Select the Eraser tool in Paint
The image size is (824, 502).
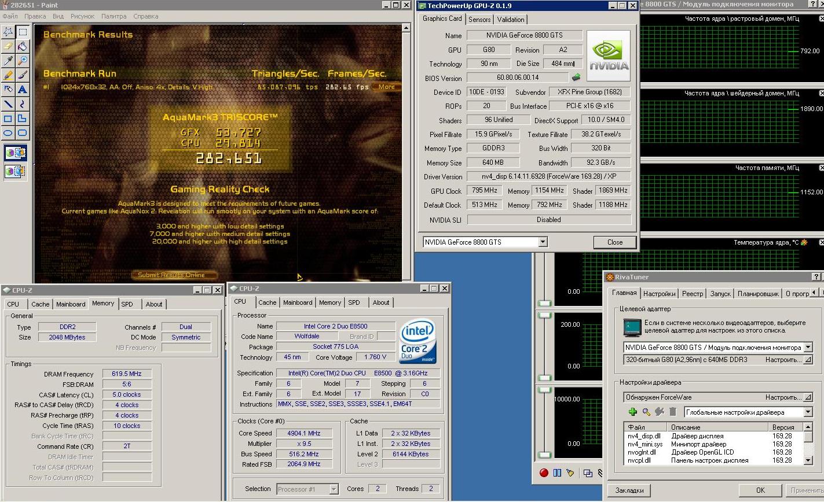(8, 46)
